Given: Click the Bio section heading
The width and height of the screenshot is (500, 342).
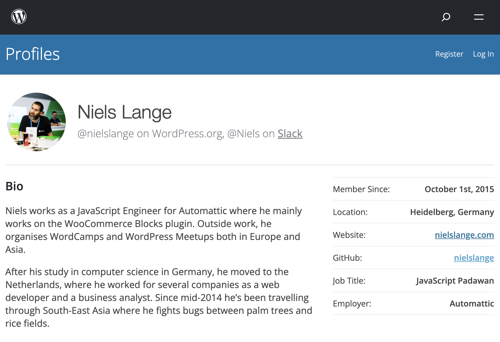Looking at the screenshot, I should tap(14, 186).
